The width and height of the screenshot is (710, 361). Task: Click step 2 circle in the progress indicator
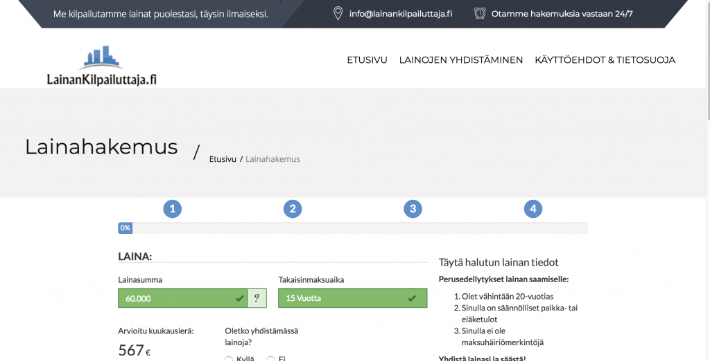coord(293,209)
